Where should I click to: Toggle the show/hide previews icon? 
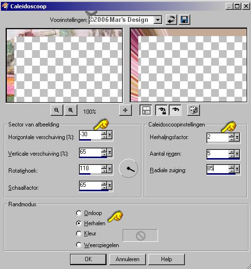pos(145,110)
